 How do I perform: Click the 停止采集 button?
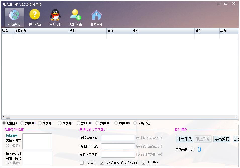(203, 139)
